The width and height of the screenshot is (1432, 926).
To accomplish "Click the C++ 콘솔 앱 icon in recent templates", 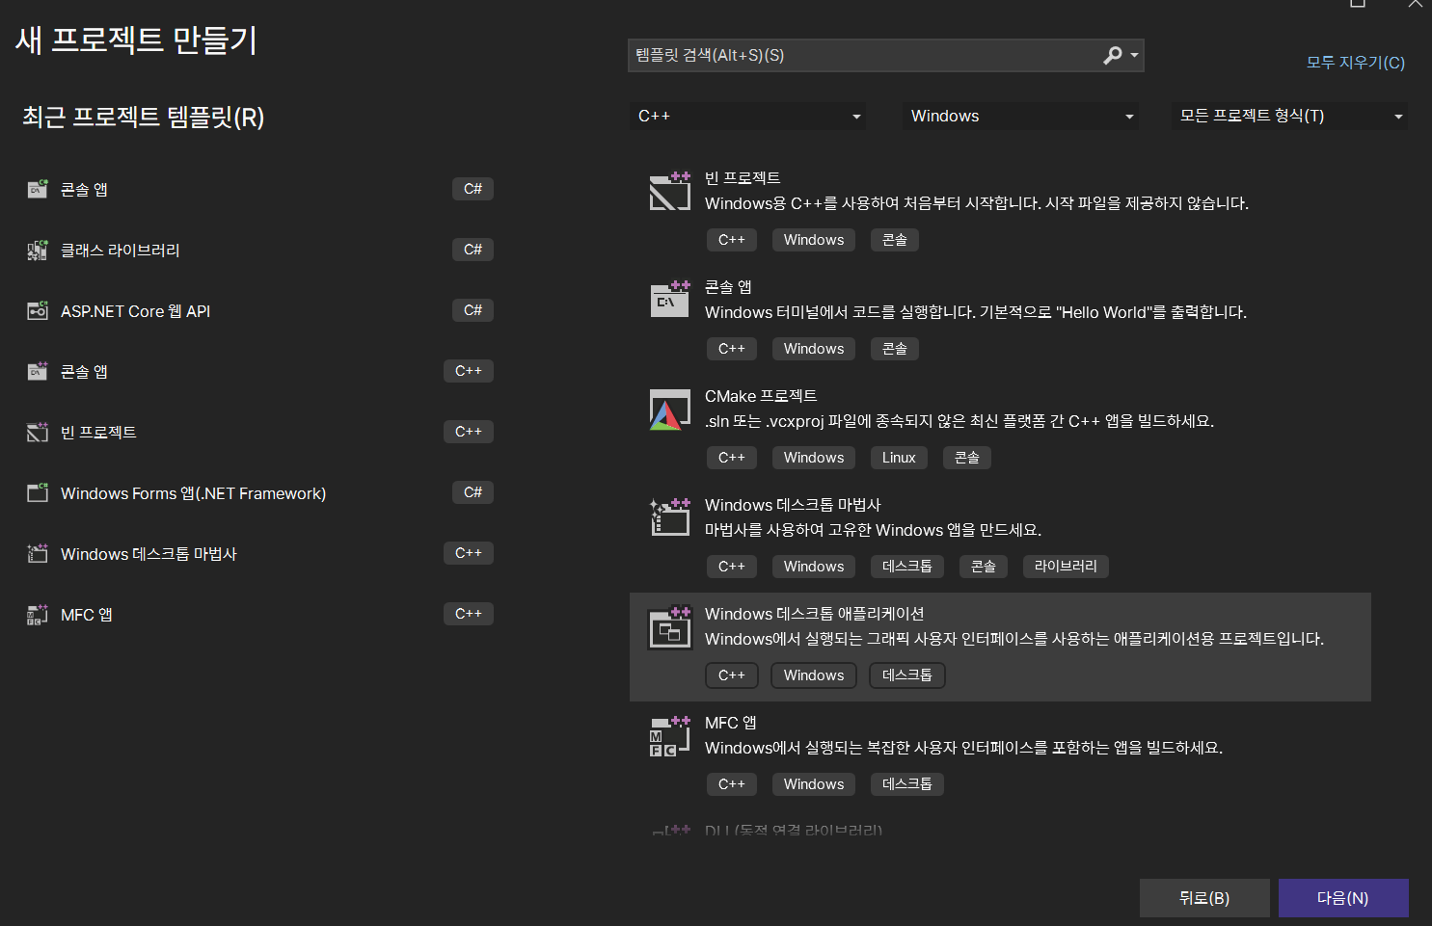I will tap(38, 371).
